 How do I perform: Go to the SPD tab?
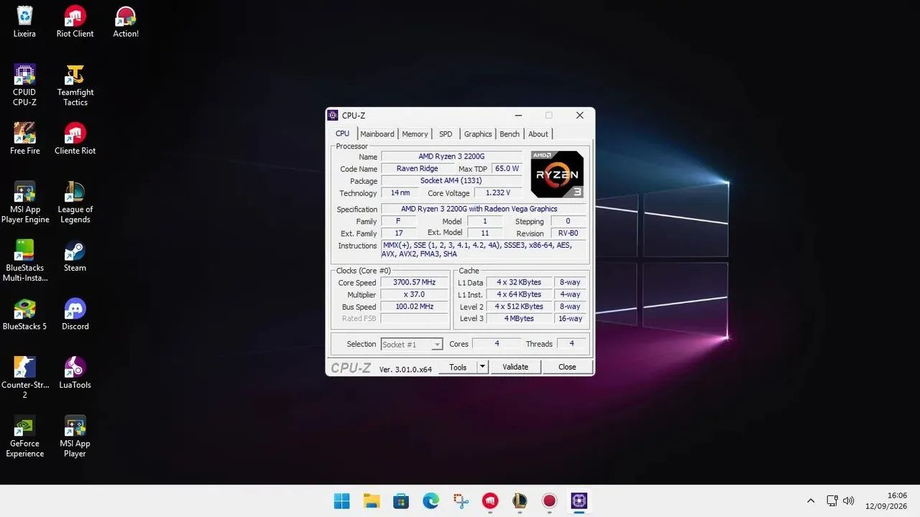coord(446,134)
